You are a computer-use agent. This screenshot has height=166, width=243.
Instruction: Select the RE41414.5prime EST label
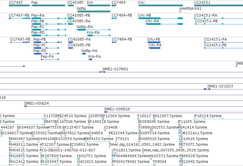click(193, 127)
